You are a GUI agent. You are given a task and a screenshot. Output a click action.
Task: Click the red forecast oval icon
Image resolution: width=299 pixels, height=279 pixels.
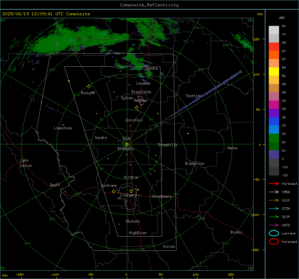click(x=274, y=242)
